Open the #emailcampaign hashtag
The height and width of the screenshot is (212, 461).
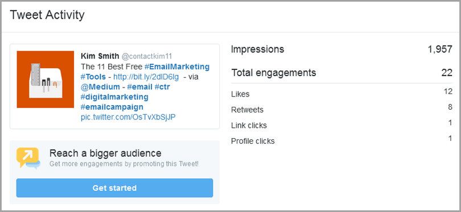tap(112, 107)
